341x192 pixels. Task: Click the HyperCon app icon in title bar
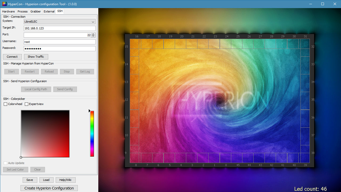point(4,4)
